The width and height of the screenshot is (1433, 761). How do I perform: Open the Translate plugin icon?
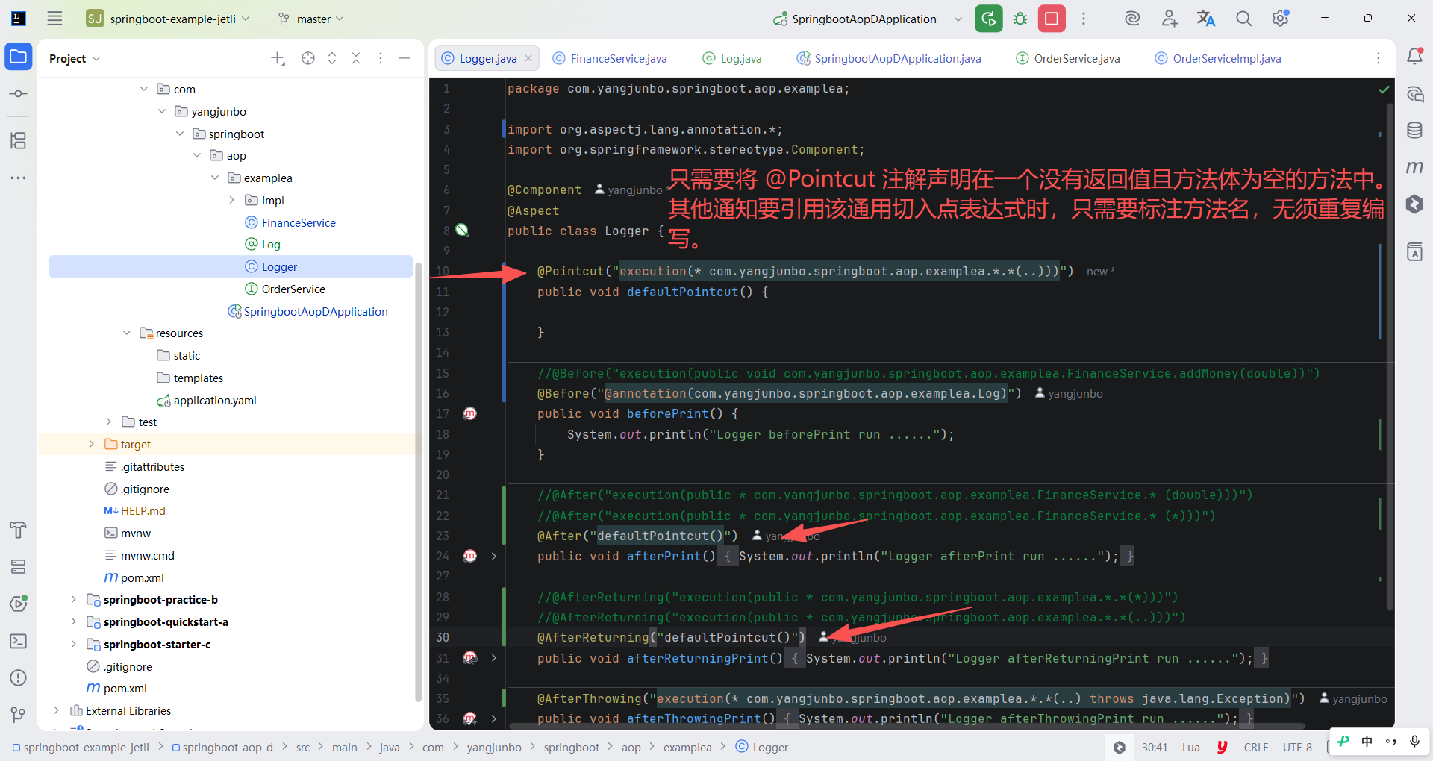click(x=1206, y=19)
